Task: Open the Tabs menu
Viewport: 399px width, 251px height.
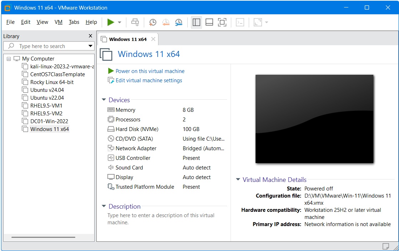Action: click(74, 22)
